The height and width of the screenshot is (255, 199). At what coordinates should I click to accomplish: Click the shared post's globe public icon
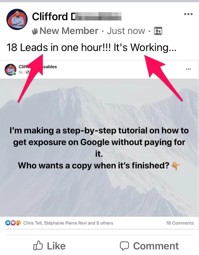tap(28, 72)
